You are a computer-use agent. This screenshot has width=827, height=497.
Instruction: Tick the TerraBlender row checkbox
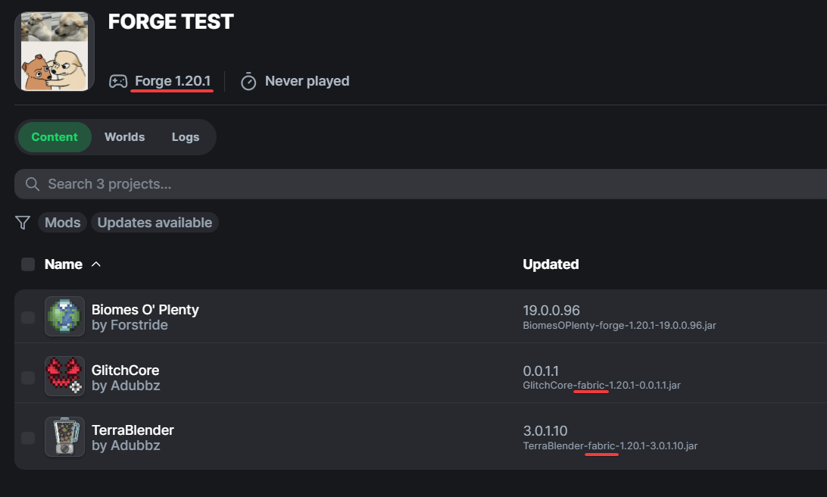(28, 438)
